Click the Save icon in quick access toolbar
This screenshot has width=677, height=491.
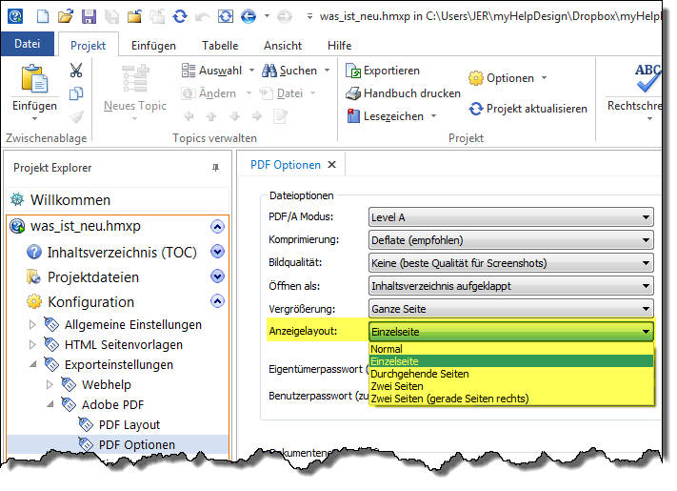pyautogui.click(x=88, y=16)
